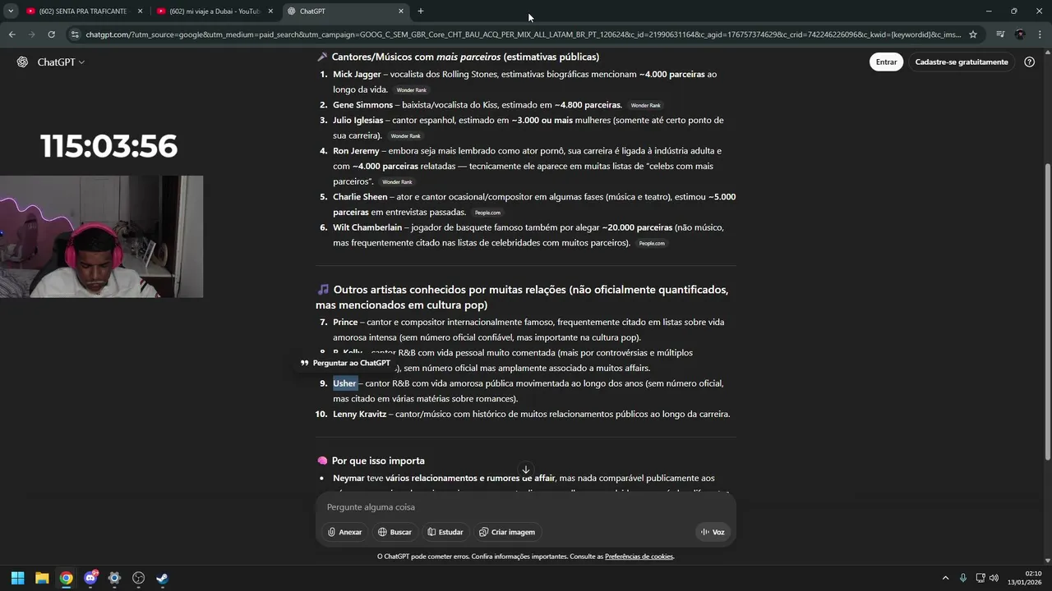This screenshot has height=591, width=1052.
Task: Open a new browser tab
Action: 421,11
